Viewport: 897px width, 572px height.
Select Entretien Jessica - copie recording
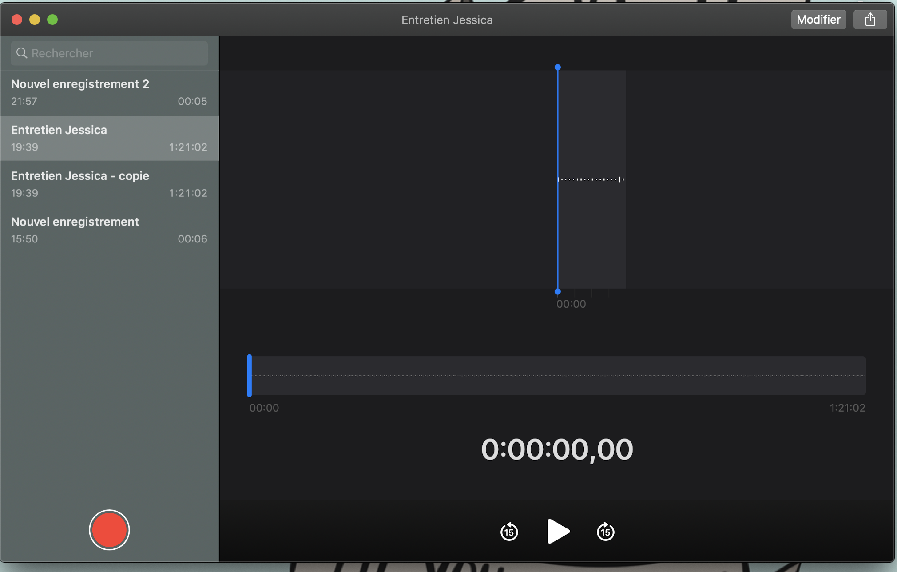(x=109, y=184)
